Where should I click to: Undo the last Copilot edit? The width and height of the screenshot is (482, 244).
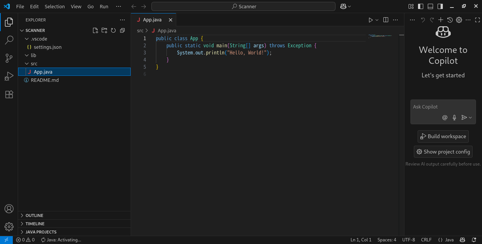(x=423, y=20)
